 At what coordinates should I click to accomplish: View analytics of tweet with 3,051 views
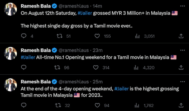pyautogui.click(x=137, y=36)
